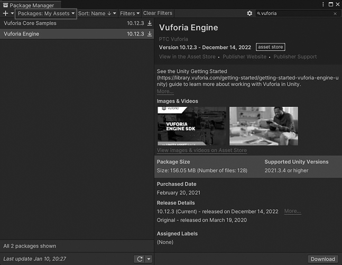The height and width of the screenshot is (265, 342).
Task: Open the window kebab menu icon
Action: pyautogui.click(x=323, y=4)
